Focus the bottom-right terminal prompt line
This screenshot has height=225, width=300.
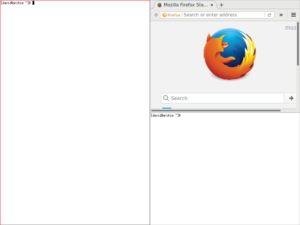[166, 115]
